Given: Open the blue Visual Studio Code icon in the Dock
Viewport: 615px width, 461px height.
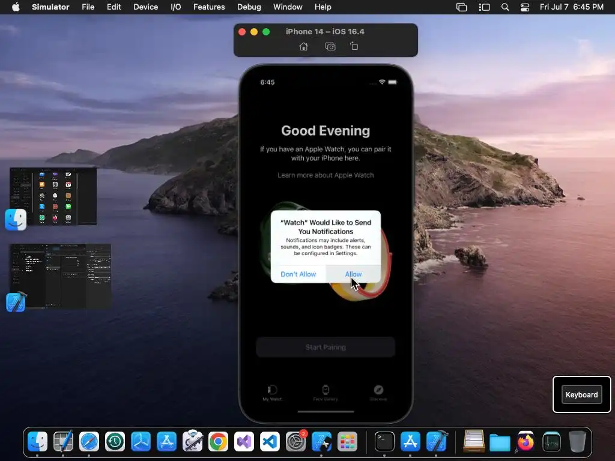Looking at the screenshot, I should point(270,442).
